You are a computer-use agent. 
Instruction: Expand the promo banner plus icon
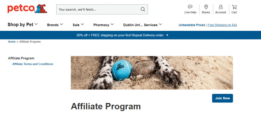(x=167, y=35)
